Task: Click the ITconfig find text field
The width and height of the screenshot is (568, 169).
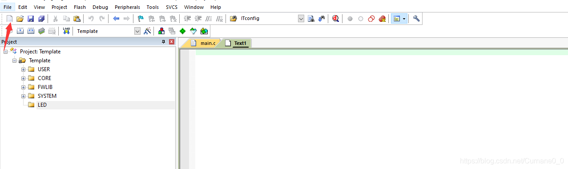Action: (x=268, y=19)
